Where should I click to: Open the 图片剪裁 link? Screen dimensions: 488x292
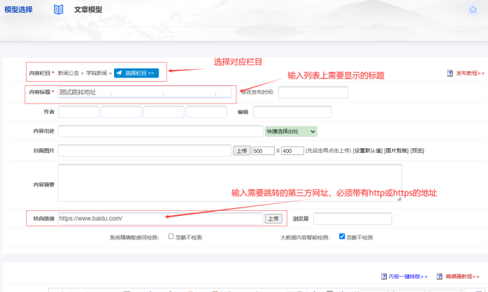coord(396,151)
